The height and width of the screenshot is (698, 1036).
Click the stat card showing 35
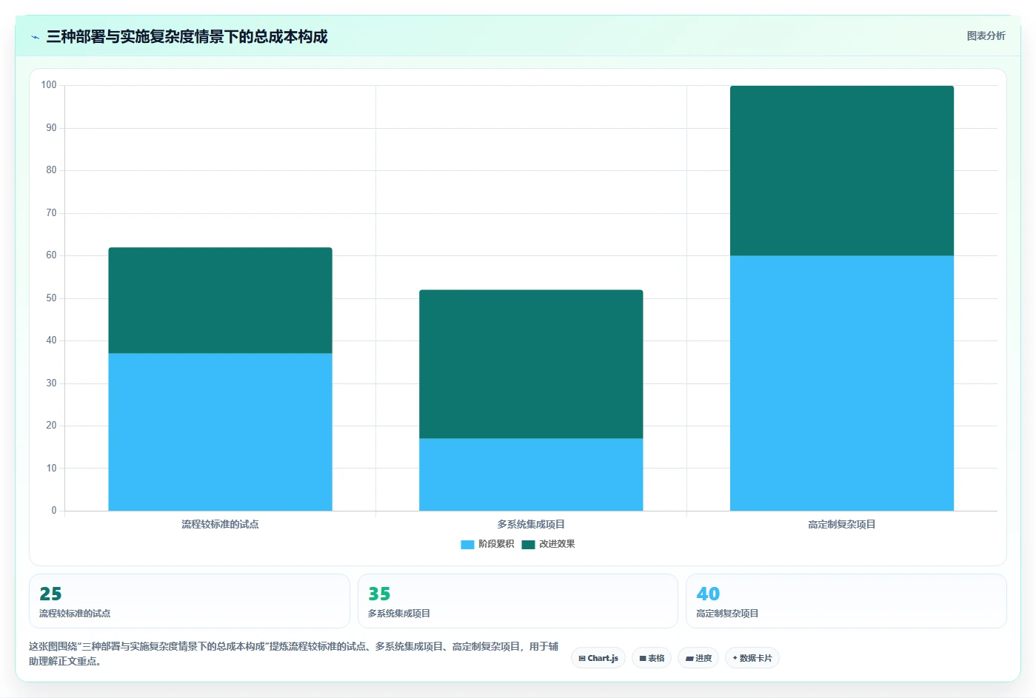point(518,601)
